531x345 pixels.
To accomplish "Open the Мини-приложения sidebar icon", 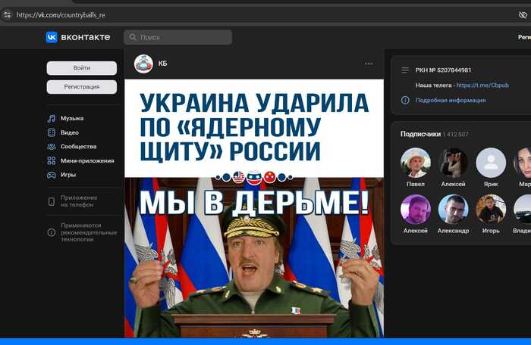I will point(52,160).
